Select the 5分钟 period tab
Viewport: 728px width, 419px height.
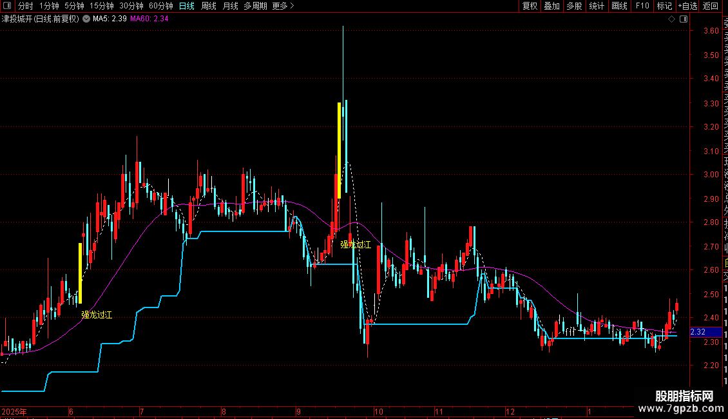tap(74, 6)
